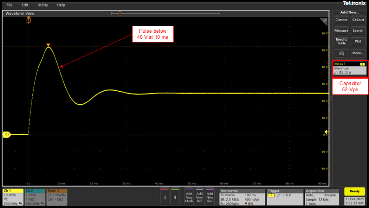Click the C1 ground reference handle
369x208 pixels.
7,134
